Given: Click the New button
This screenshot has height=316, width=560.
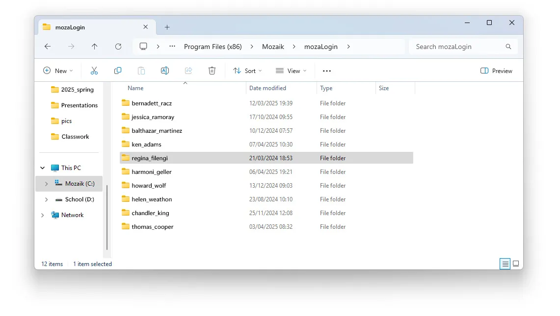Looking at the screenshot, I should point(58,71).
